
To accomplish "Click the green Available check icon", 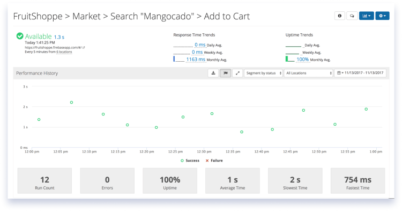I will pos(20,36).
